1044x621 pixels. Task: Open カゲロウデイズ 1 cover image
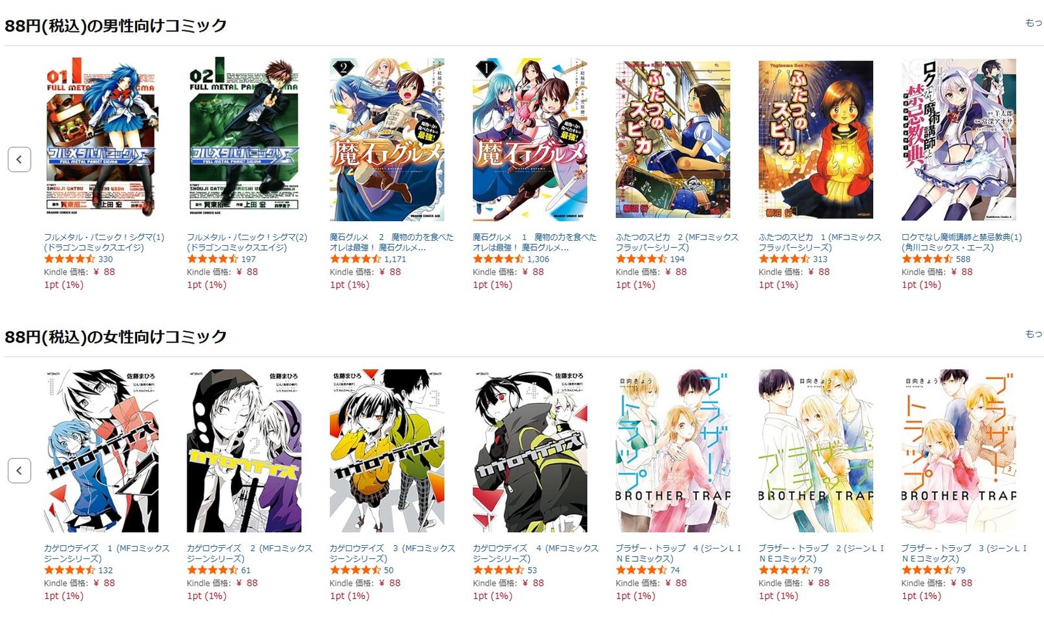coord(101,451)
